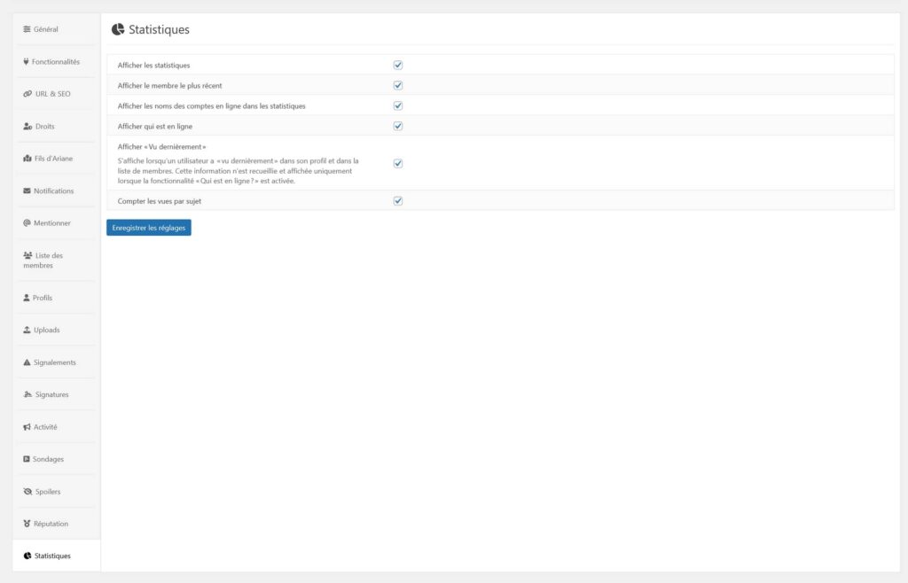The width and height of the screenshot is (908, 583).
Task: Disable the Afficher les statistiques checkbox
Action: tap(397, 64)
